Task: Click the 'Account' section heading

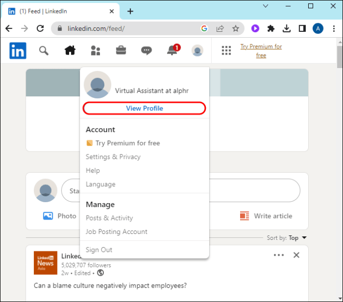Action: click(100, 130)
